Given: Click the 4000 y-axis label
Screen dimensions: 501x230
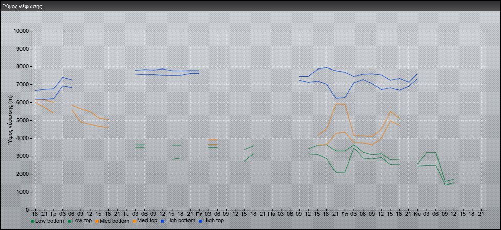Looking at the screenshot, I should (23, 138).
